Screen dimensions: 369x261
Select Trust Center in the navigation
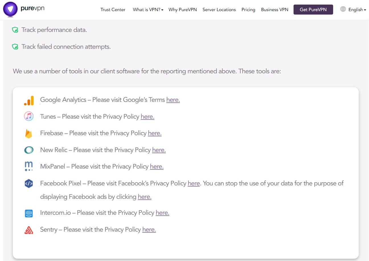[x=113, y=10]
